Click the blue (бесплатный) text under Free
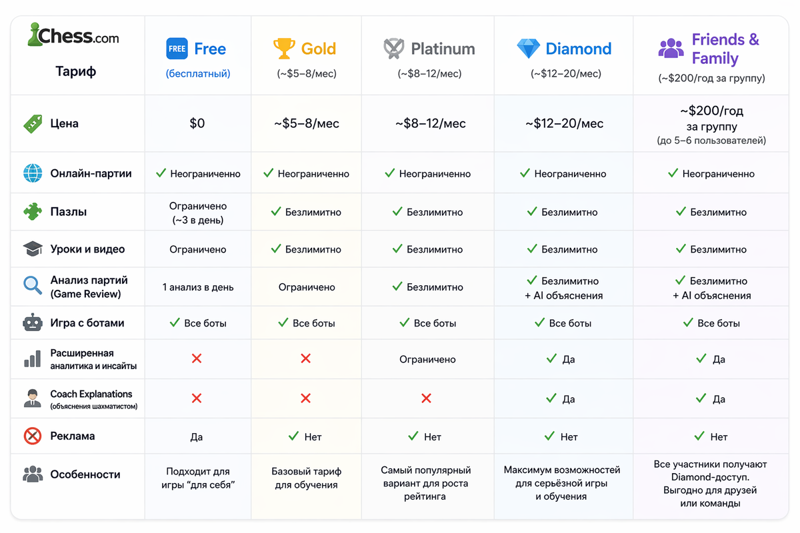 point(198,74)
